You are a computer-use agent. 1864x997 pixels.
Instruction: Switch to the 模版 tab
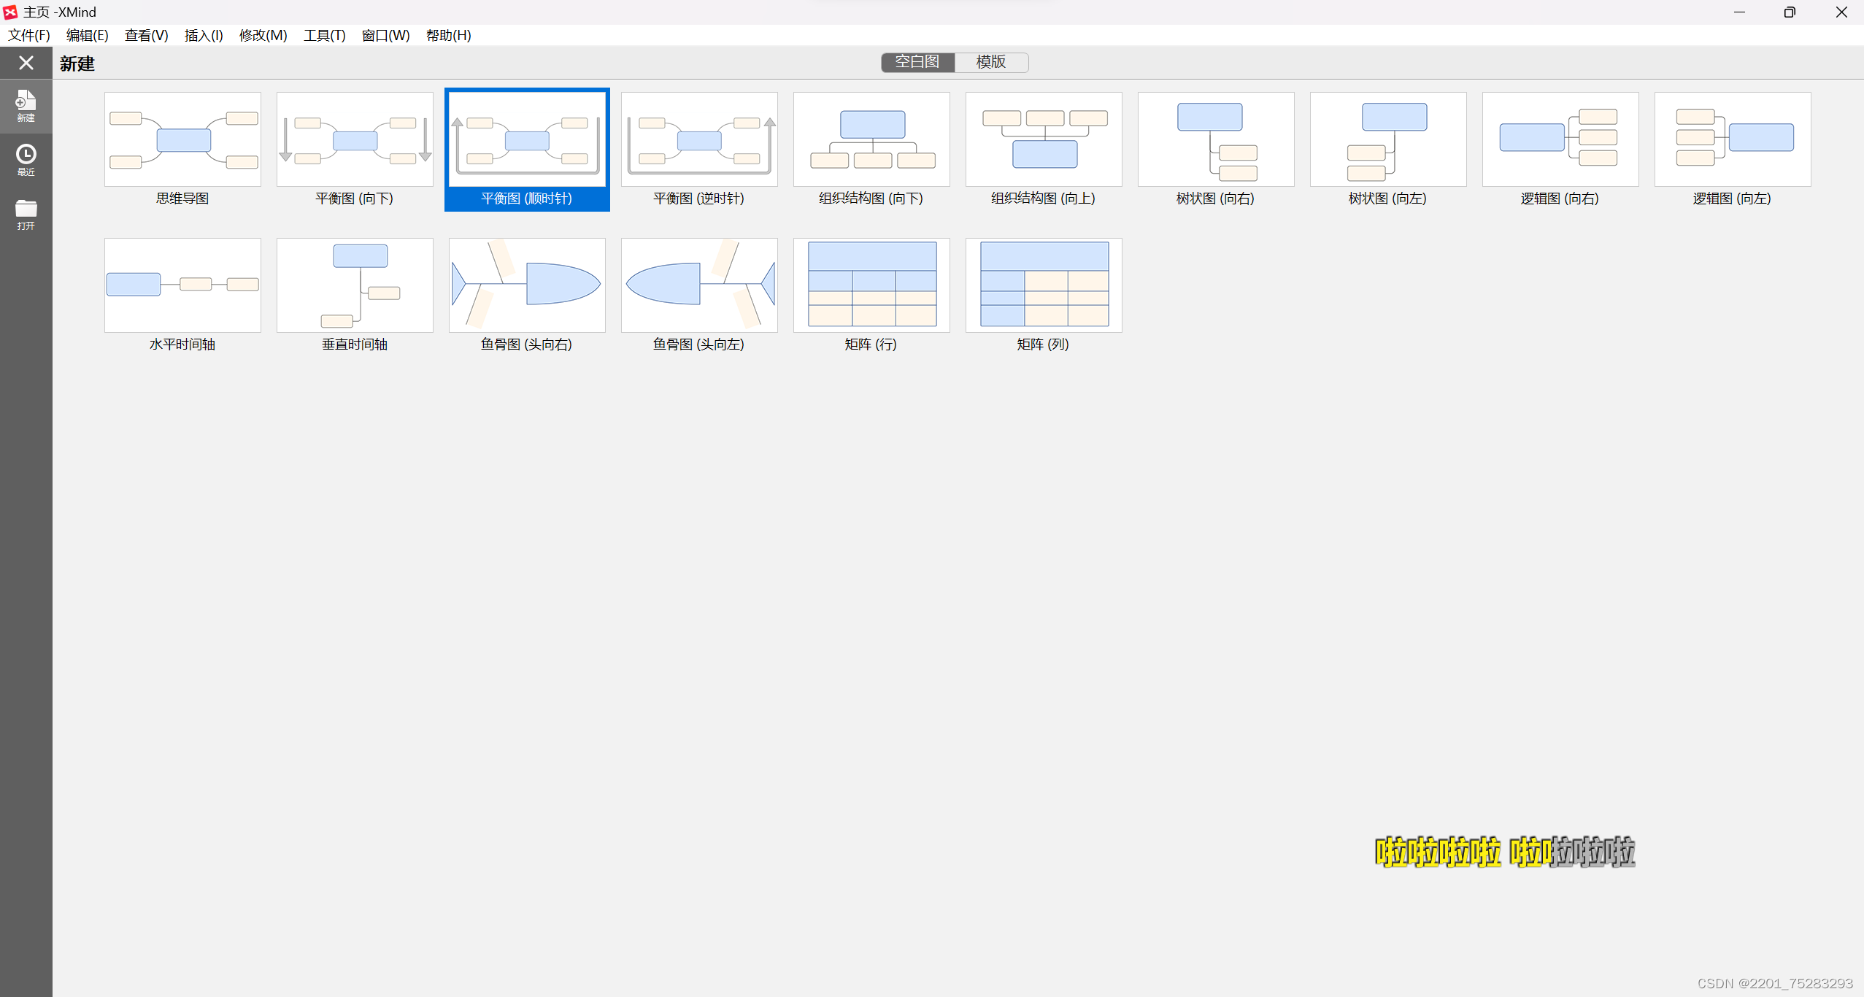(x=991, y=62)
